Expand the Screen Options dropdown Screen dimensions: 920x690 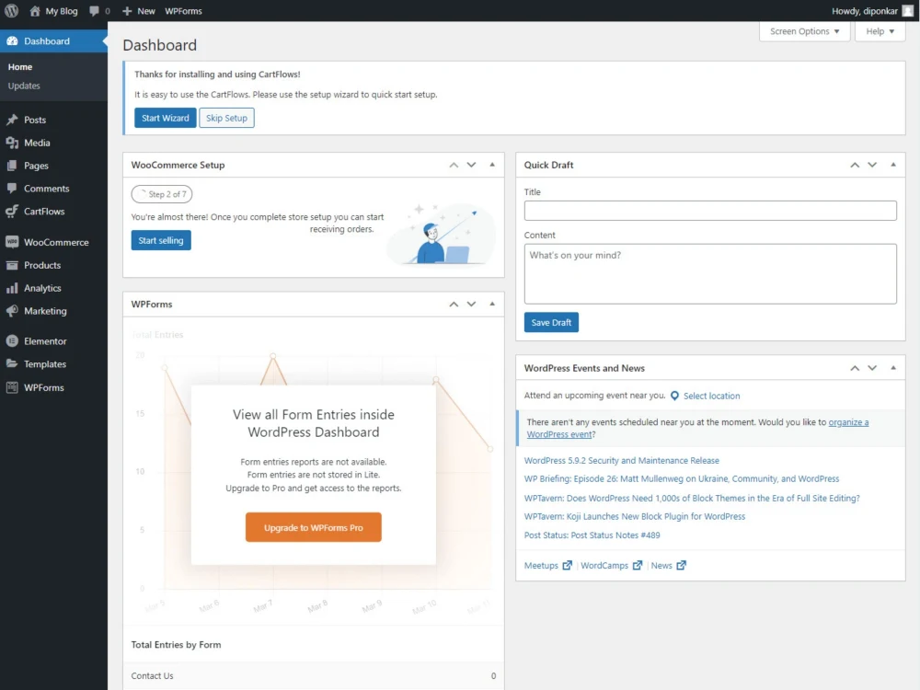804,31
